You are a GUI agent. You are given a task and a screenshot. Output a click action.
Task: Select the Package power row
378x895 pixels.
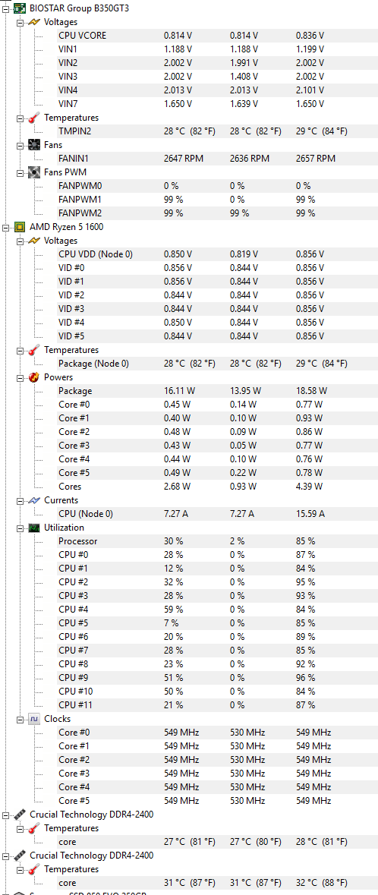217,391
